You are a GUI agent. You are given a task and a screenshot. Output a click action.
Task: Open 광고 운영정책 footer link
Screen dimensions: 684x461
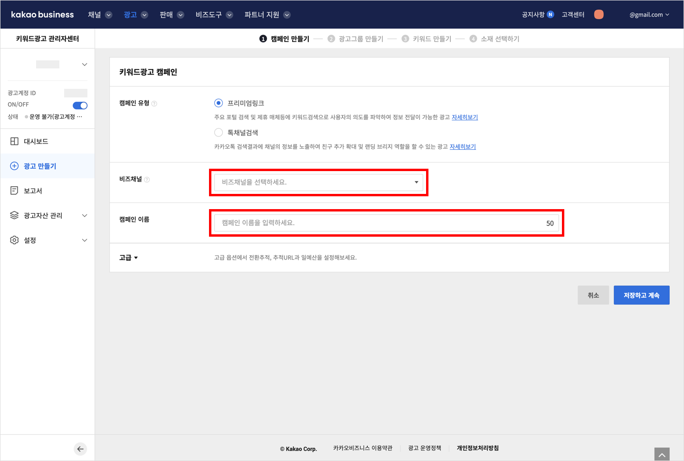click(425, 448)
